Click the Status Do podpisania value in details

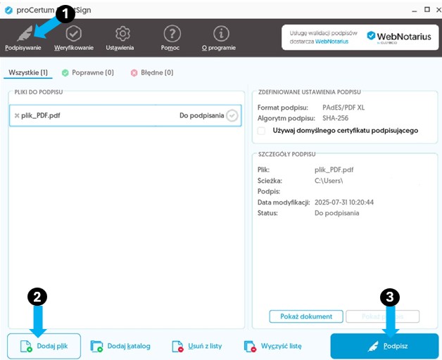point(337,213)
